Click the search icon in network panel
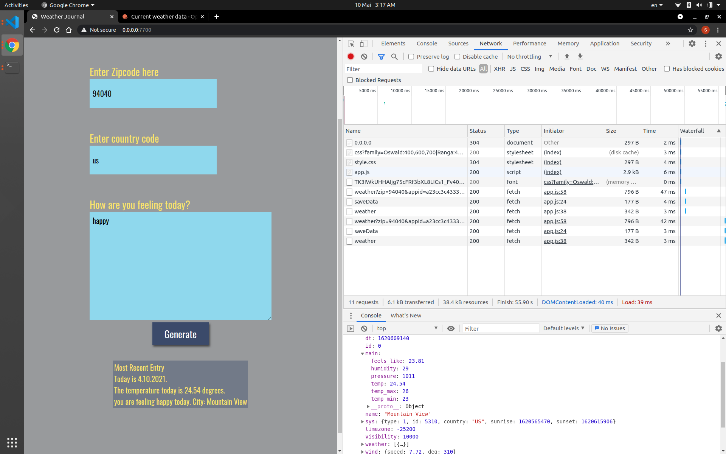 (395, 56)
